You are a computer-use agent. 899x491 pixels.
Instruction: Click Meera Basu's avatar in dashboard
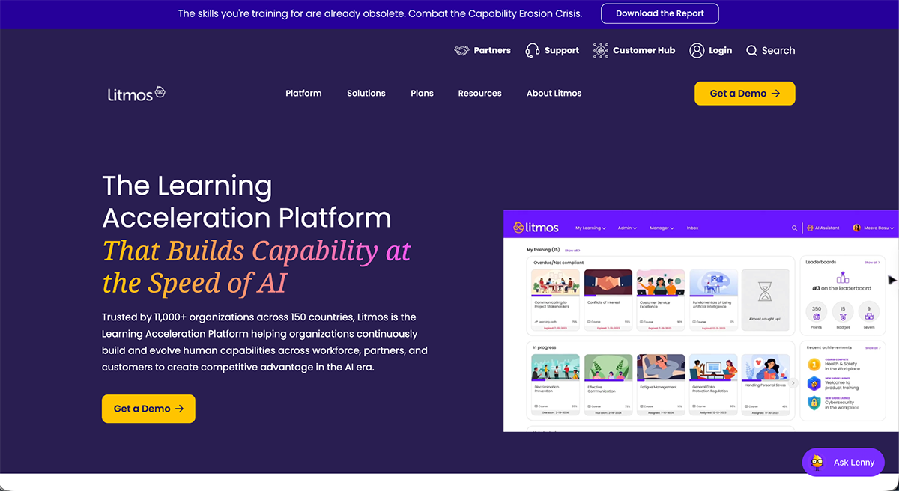856,228
